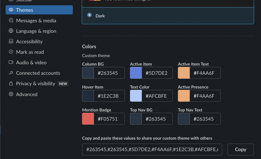
Task: Click the Messages & media chat icon
Action: pyautogui.click(x=11, y=20)
